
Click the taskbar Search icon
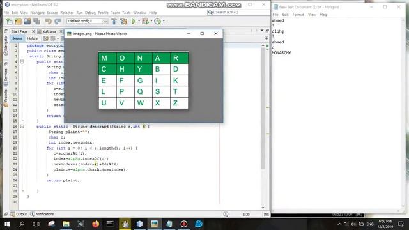point(22,224)
